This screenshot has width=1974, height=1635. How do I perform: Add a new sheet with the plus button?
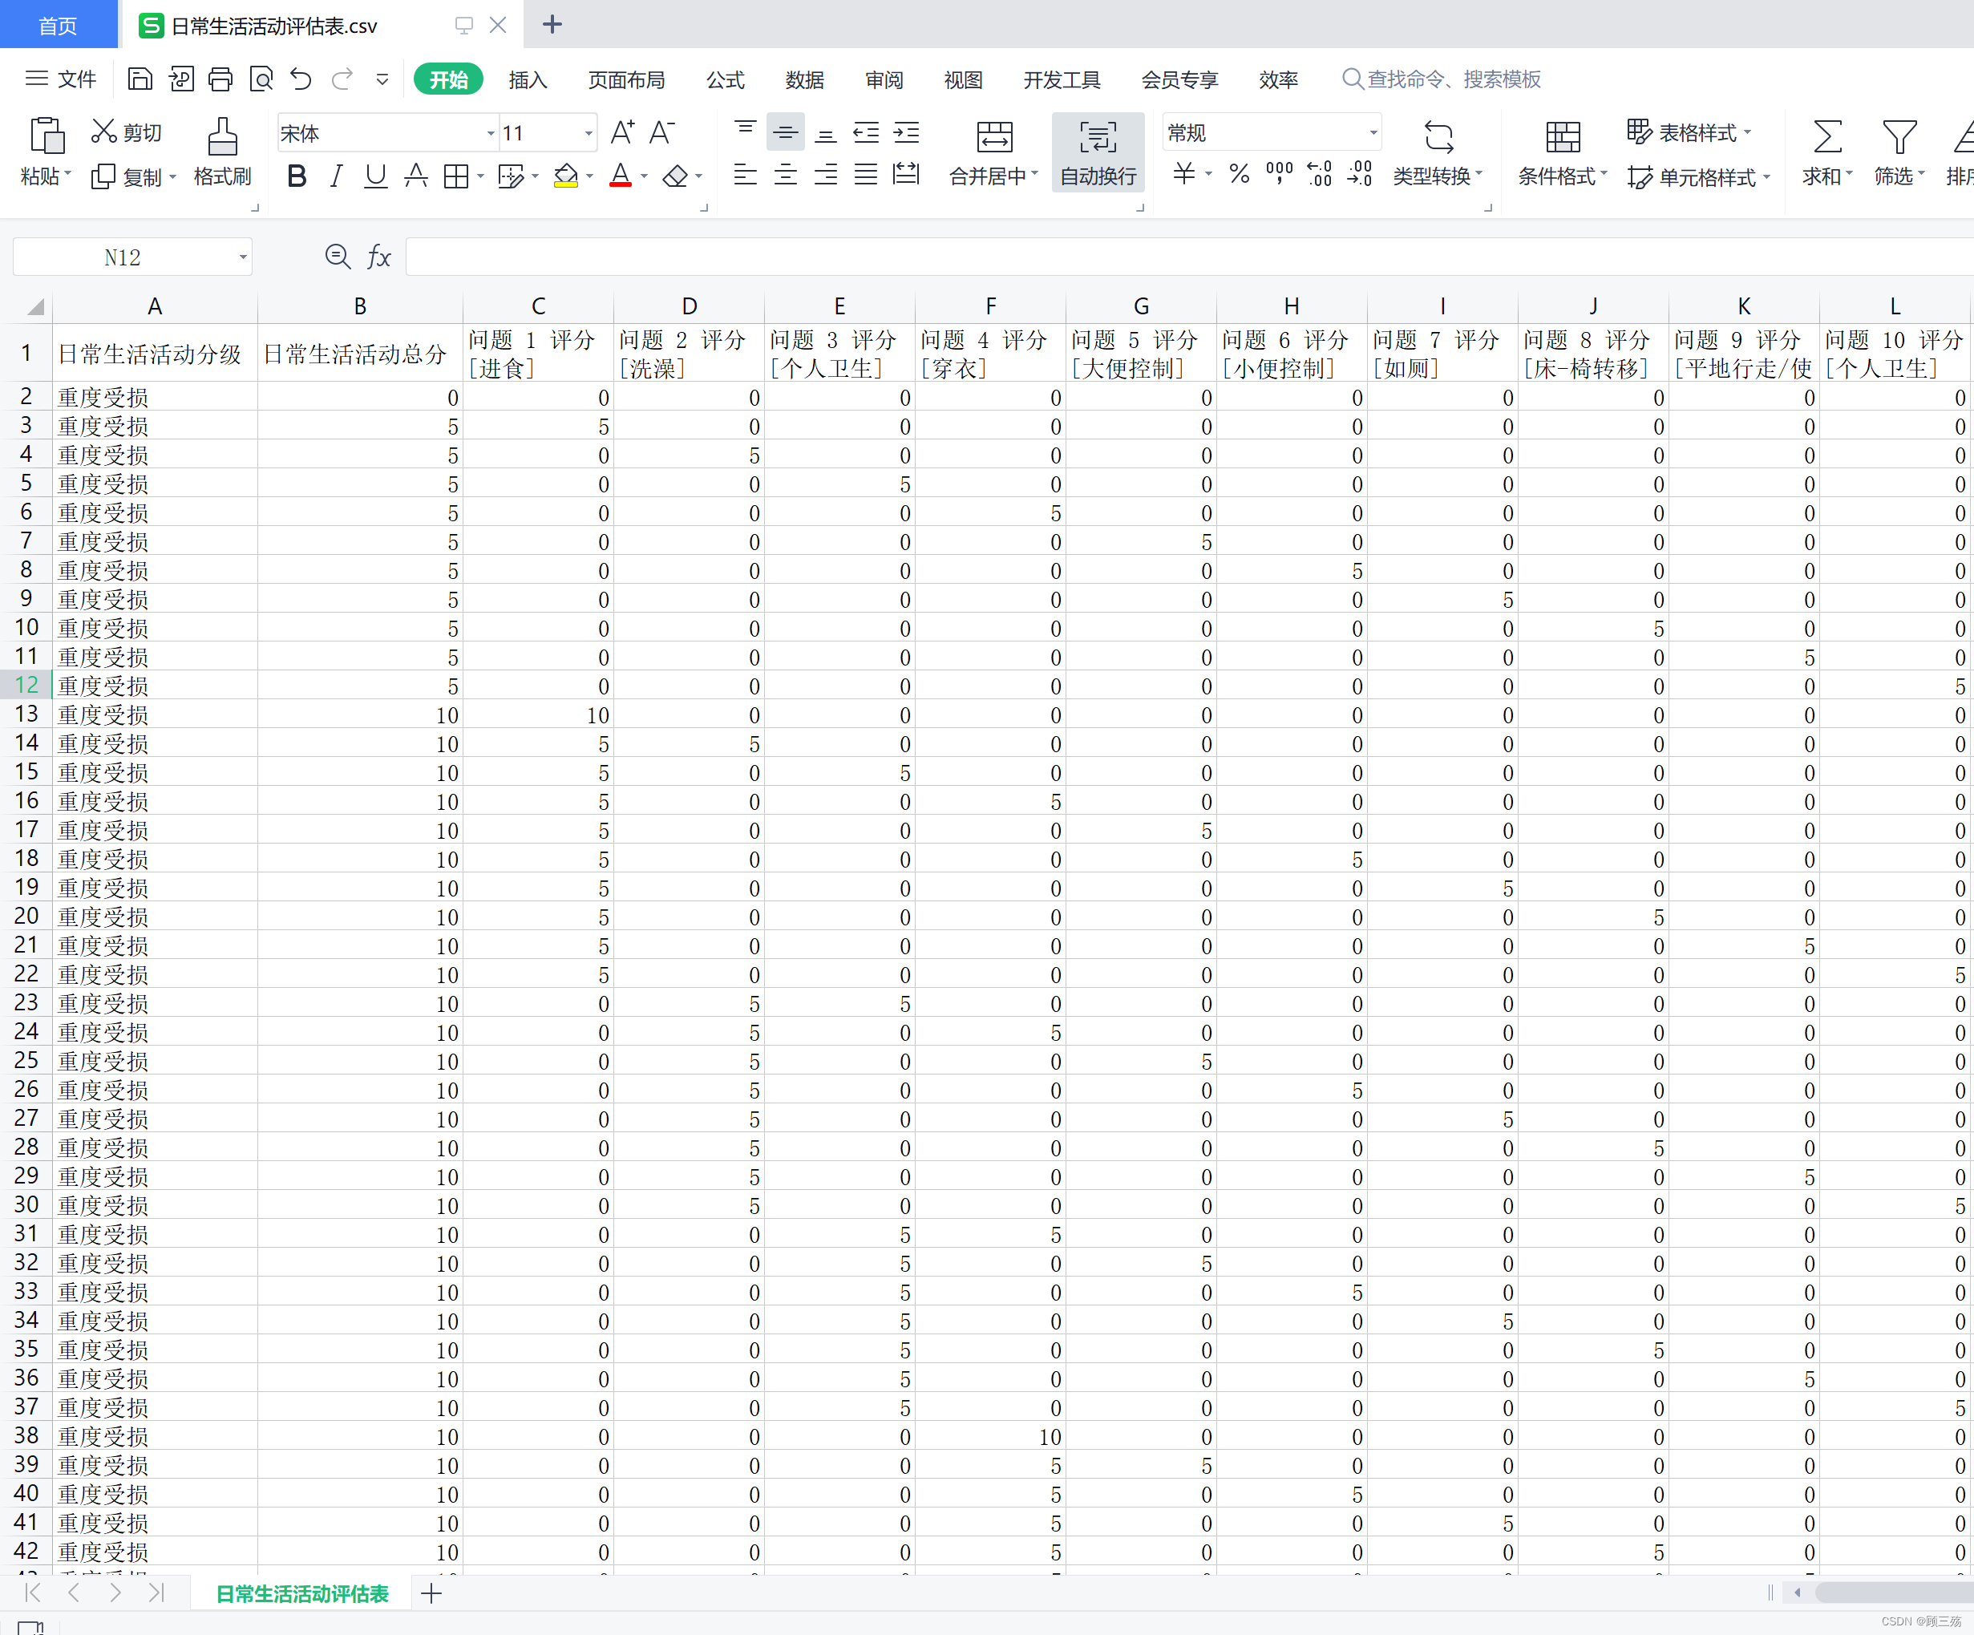pos(431,1593)
